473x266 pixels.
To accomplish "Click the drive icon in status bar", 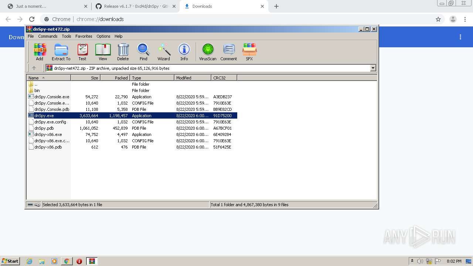I will tap(30, 205).
